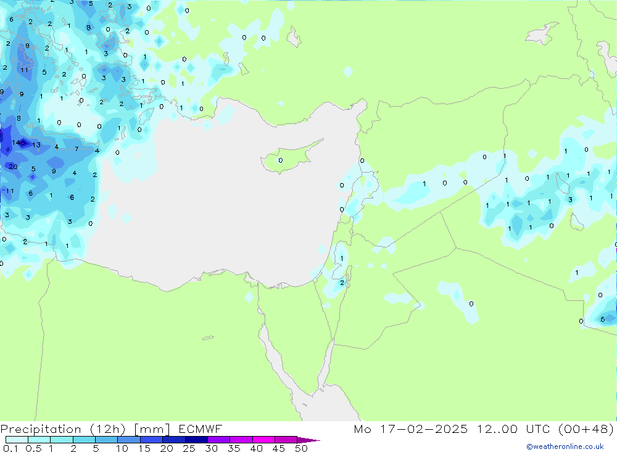Viewport: 617px width, 452px height.
Task: Click the 1–2 mm legend color box
Action: tap(62, 440)
